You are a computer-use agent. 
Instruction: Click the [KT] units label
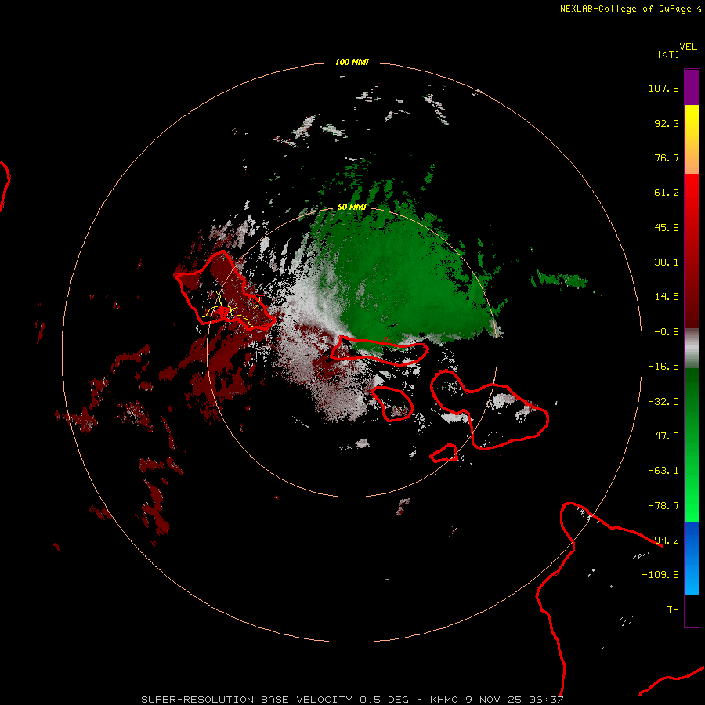pyautogui.click(x=669, y=54)
